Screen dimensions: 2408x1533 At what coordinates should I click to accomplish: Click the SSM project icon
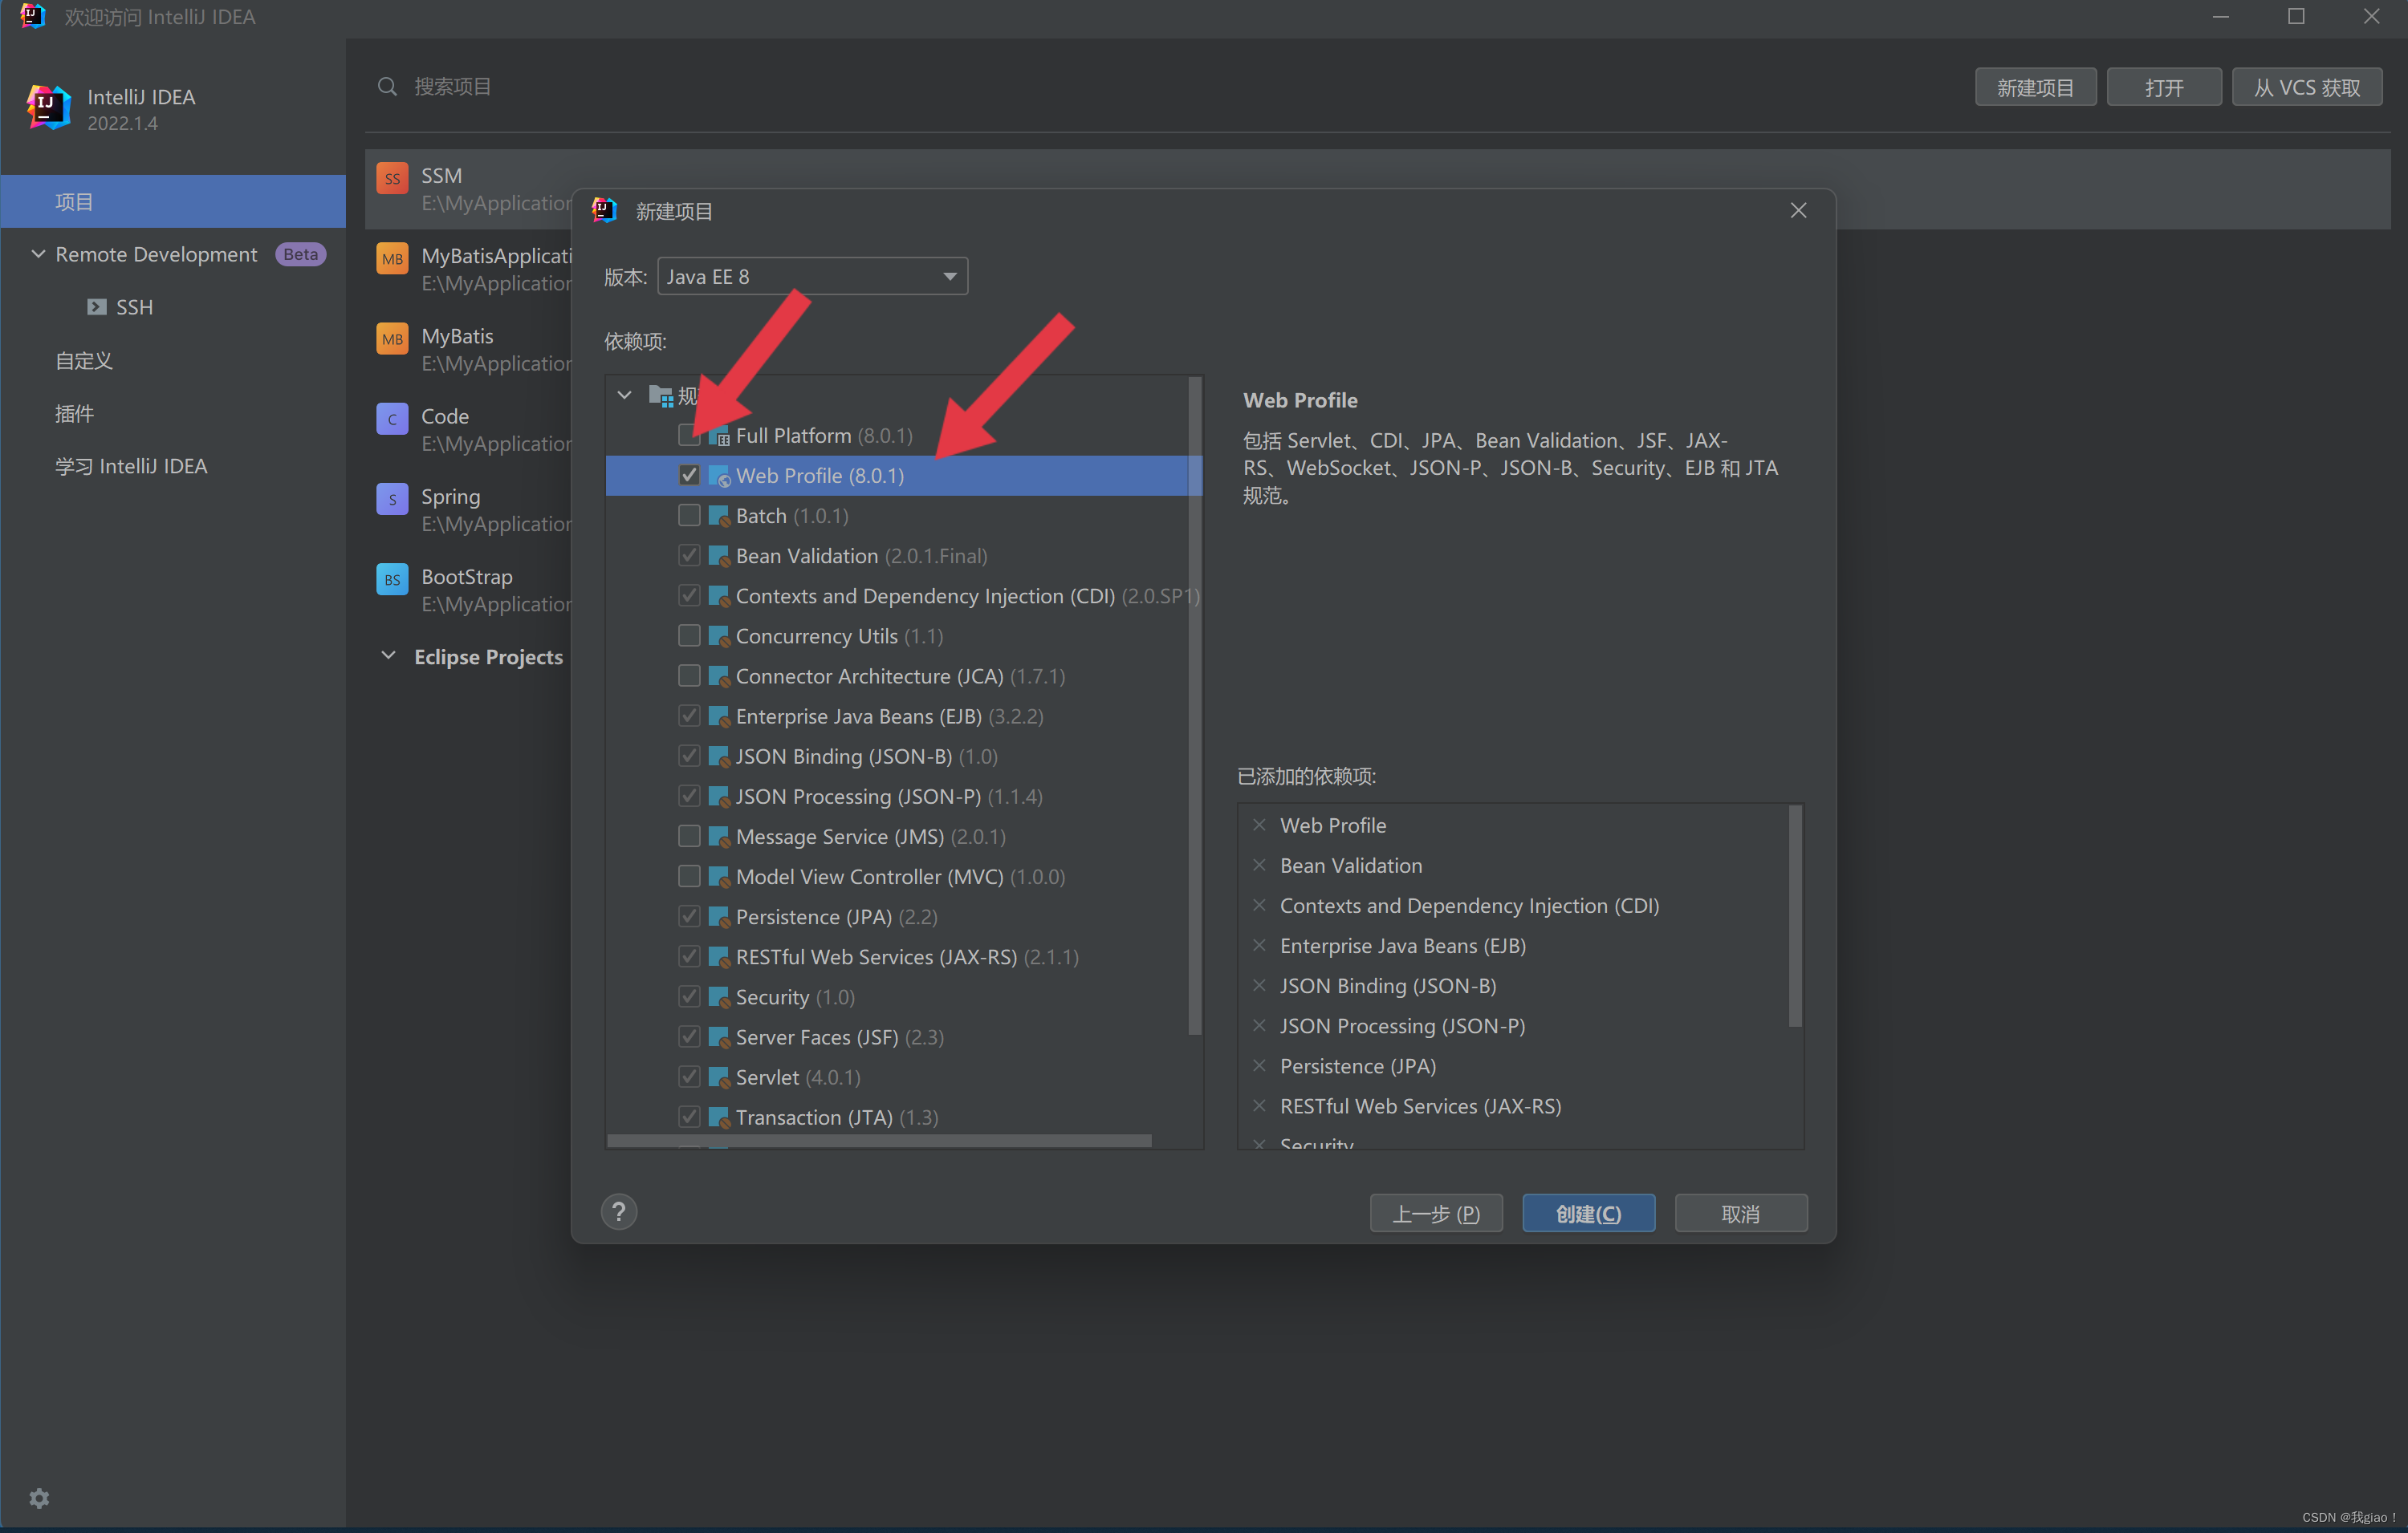pyautogui.click(x=392, y=179)
